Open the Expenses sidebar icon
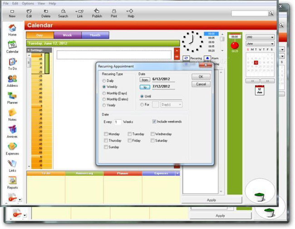 point(12,148)
